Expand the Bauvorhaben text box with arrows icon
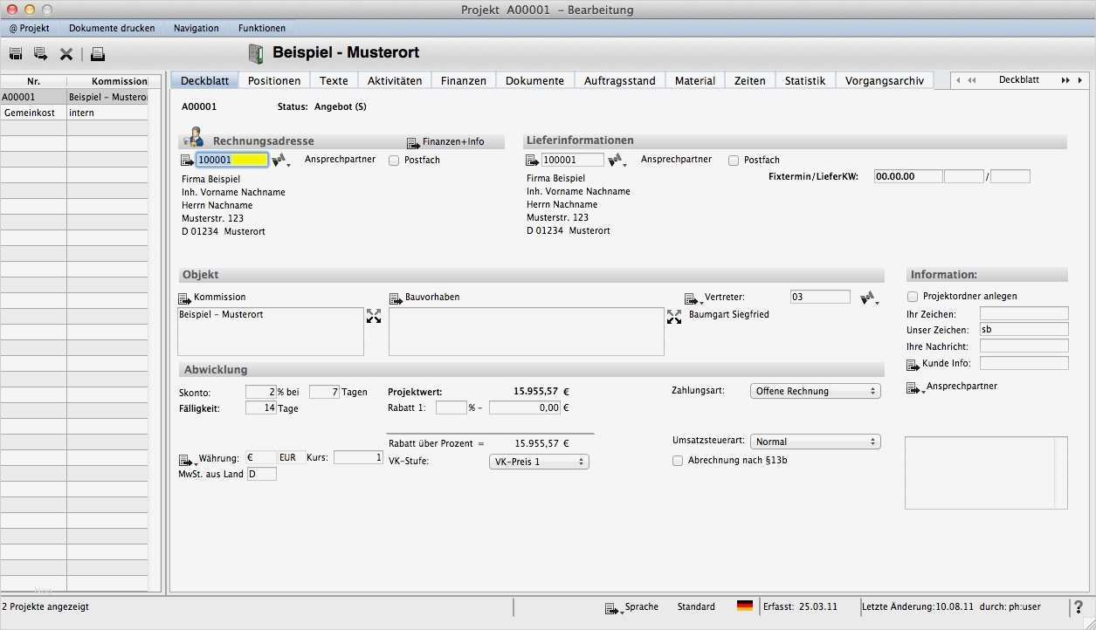Viewport: 1096px width, 630px height. pyautogui.click(x=674, y=316)
